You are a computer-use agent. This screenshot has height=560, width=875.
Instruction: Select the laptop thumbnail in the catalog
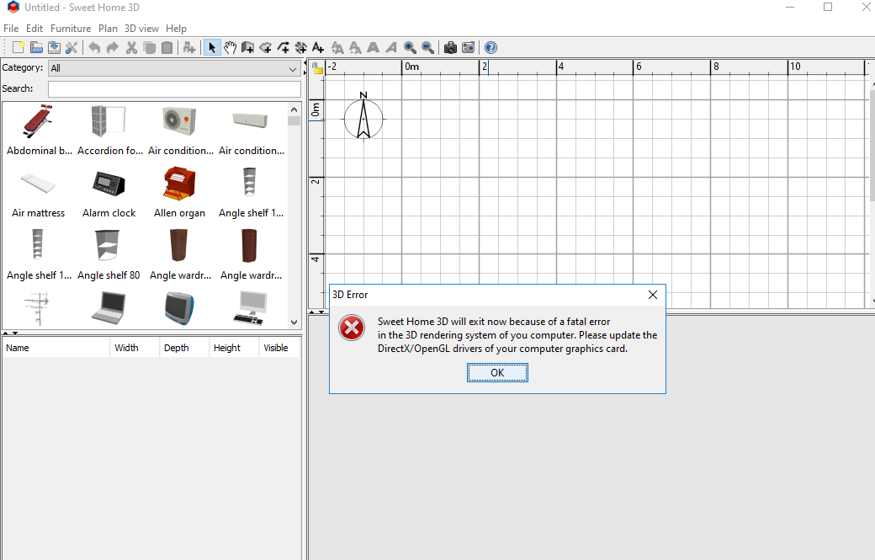[x=109, y=307]
